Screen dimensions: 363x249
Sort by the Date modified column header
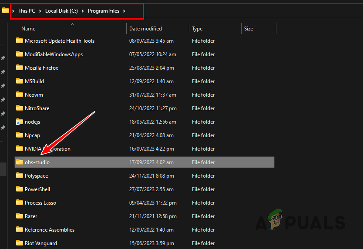145,28
